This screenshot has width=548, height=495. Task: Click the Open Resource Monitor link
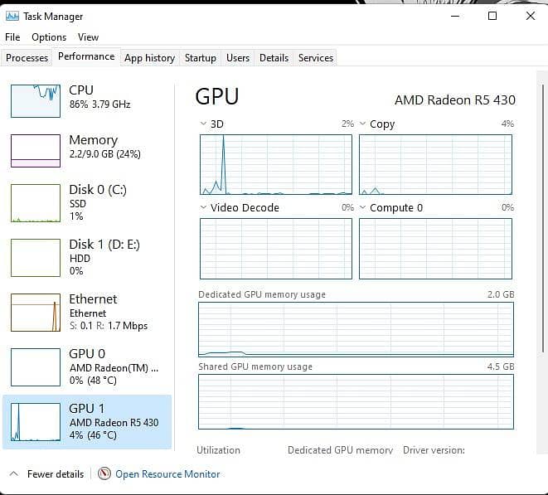point(167,474)
